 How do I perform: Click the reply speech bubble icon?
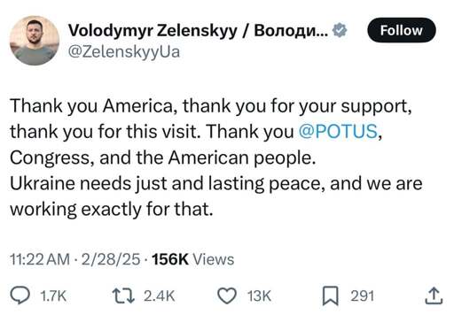(20, 295)
